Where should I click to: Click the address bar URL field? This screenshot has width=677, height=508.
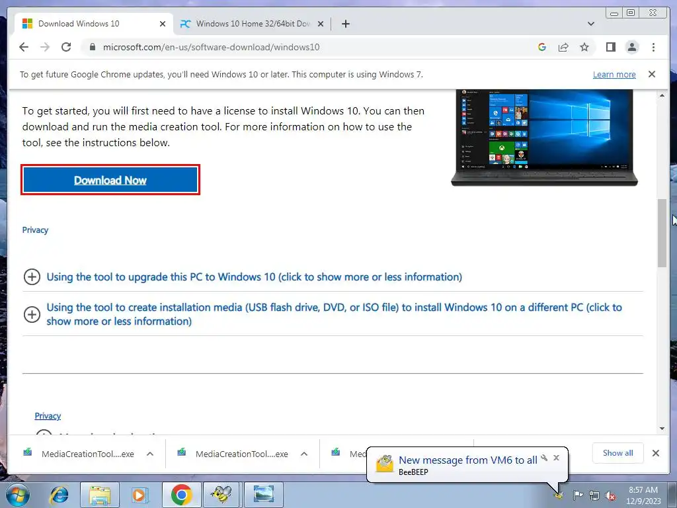pyautogui.click(x=307, y=47)
